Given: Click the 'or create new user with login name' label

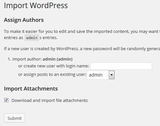Looking at the screenshot, I should click(53, 66).
